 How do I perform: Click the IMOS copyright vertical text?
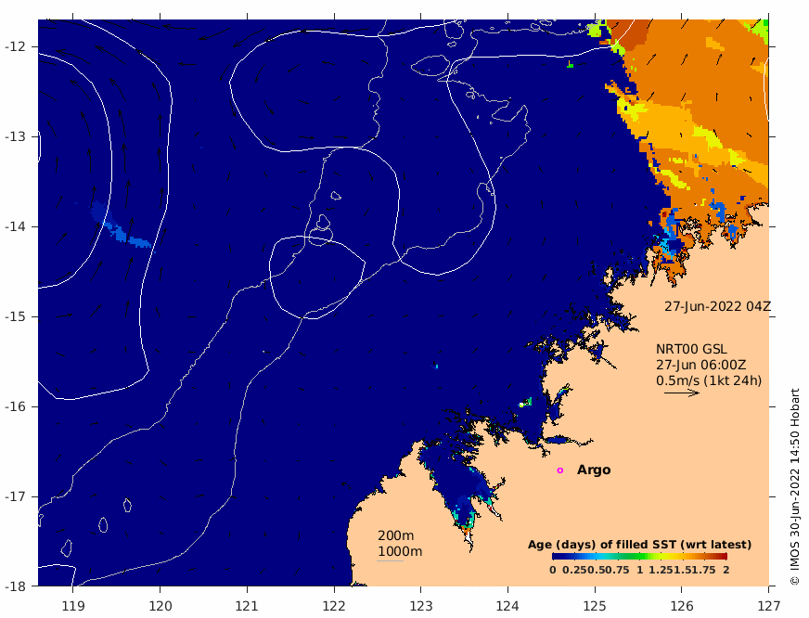tap(794, 487)
